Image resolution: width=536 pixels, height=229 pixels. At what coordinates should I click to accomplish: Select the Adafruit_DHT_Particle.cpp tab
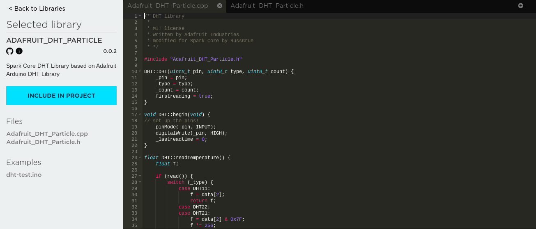[x=168, y=6]
